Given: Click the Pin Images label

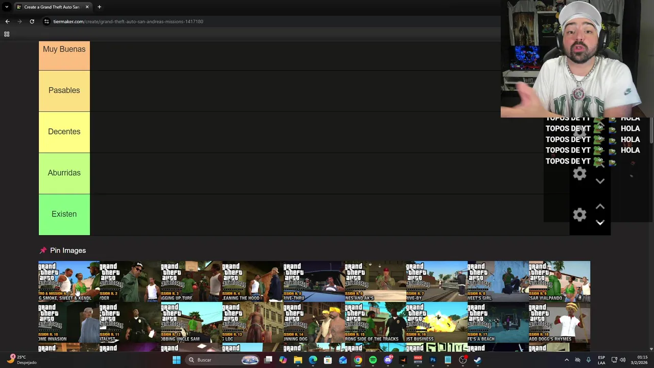Looking at the screenshot, I should tap(68, 250).
